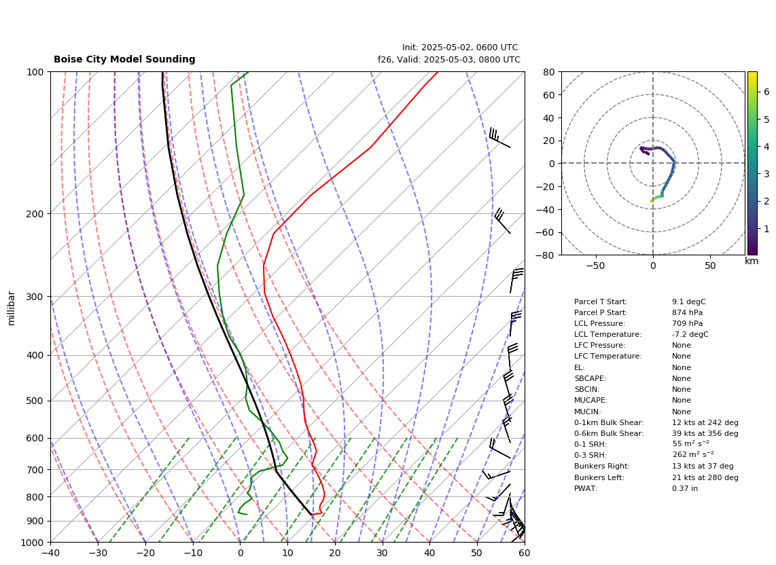The image size is (776, 565).
Task: Click the '60' temperature axis tick label
Action: 525,553
